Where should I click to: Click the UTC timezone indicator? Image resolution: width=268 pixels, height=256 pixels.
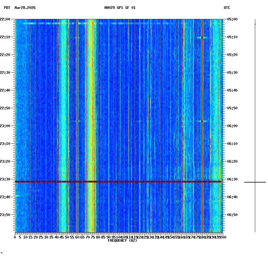pos(227,8)
